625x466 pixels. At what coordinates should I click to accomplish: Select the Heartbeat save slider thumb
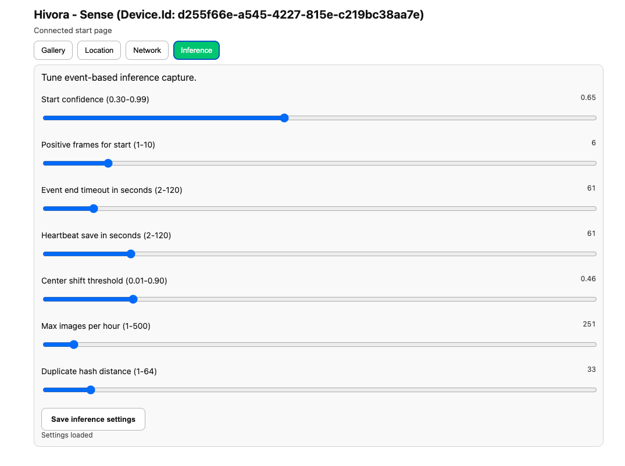(x=131, y=254)
